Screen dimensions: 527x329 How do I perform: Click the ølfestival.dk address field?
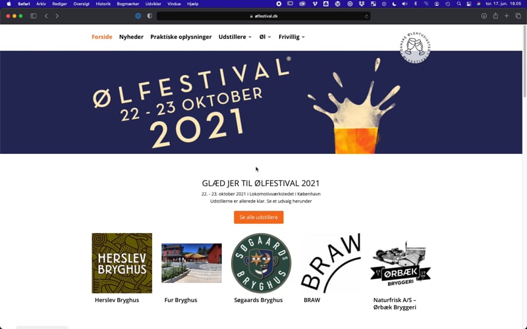tap(264, 16)
